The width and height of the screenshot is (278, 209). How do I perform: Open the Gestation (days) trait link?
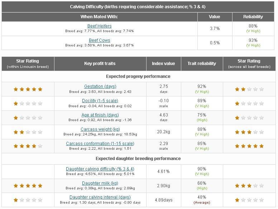[x=100, y=86]
